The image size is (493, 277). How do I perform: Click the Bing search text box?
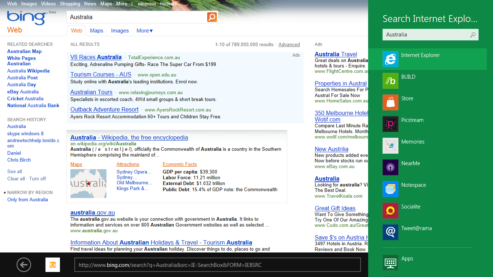(x=137, y=17)
